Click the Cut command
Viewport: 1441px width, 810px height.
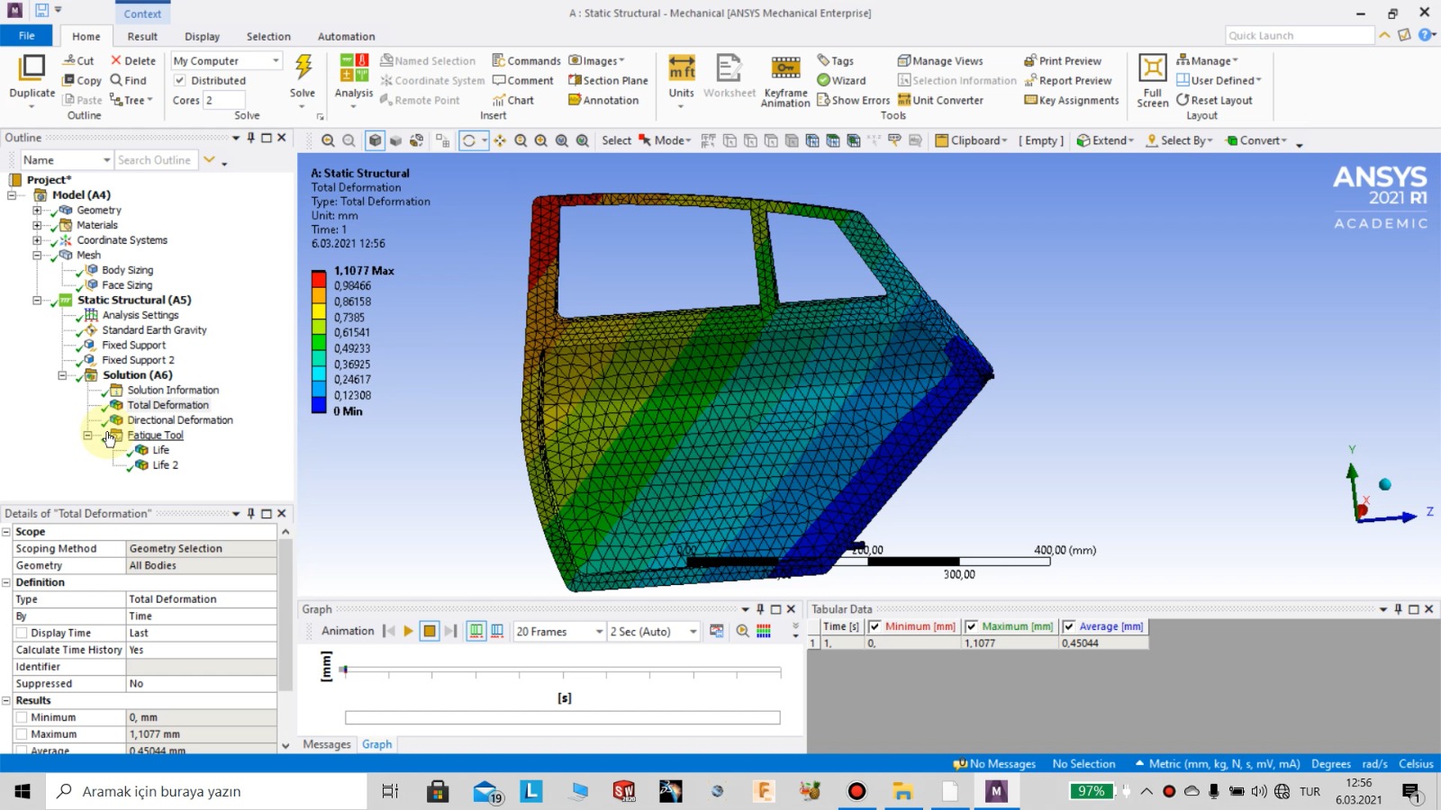(78, 60)
